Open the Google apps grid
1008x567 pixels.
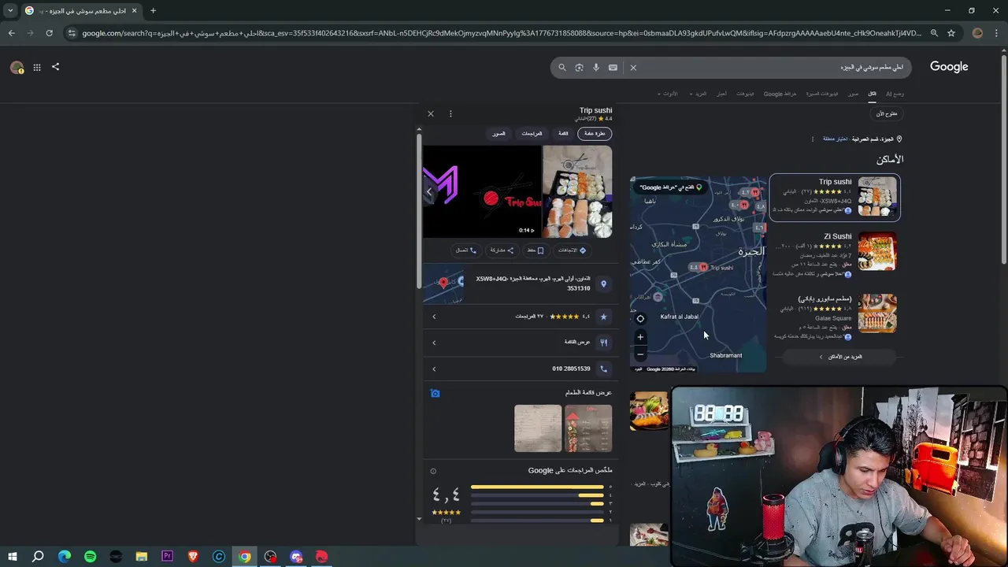pos(37,68)
